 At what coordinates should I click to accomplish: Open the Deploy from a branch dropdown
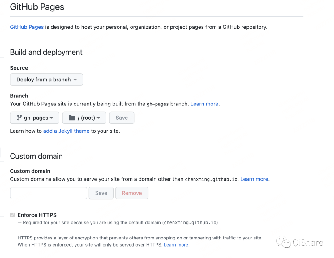(46, 80)
